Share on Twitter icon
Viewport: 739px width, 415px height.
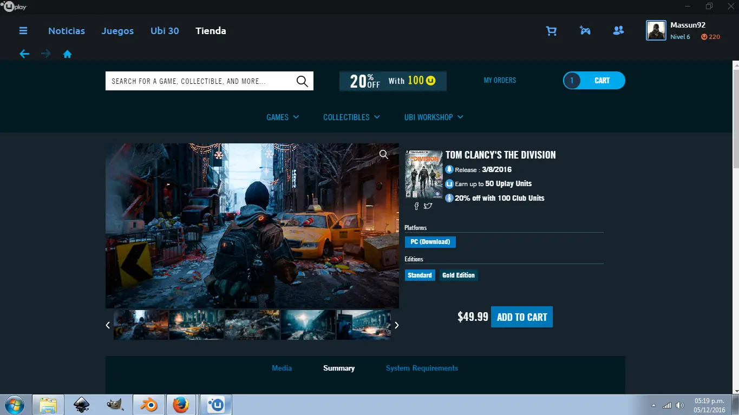[428, 206]
